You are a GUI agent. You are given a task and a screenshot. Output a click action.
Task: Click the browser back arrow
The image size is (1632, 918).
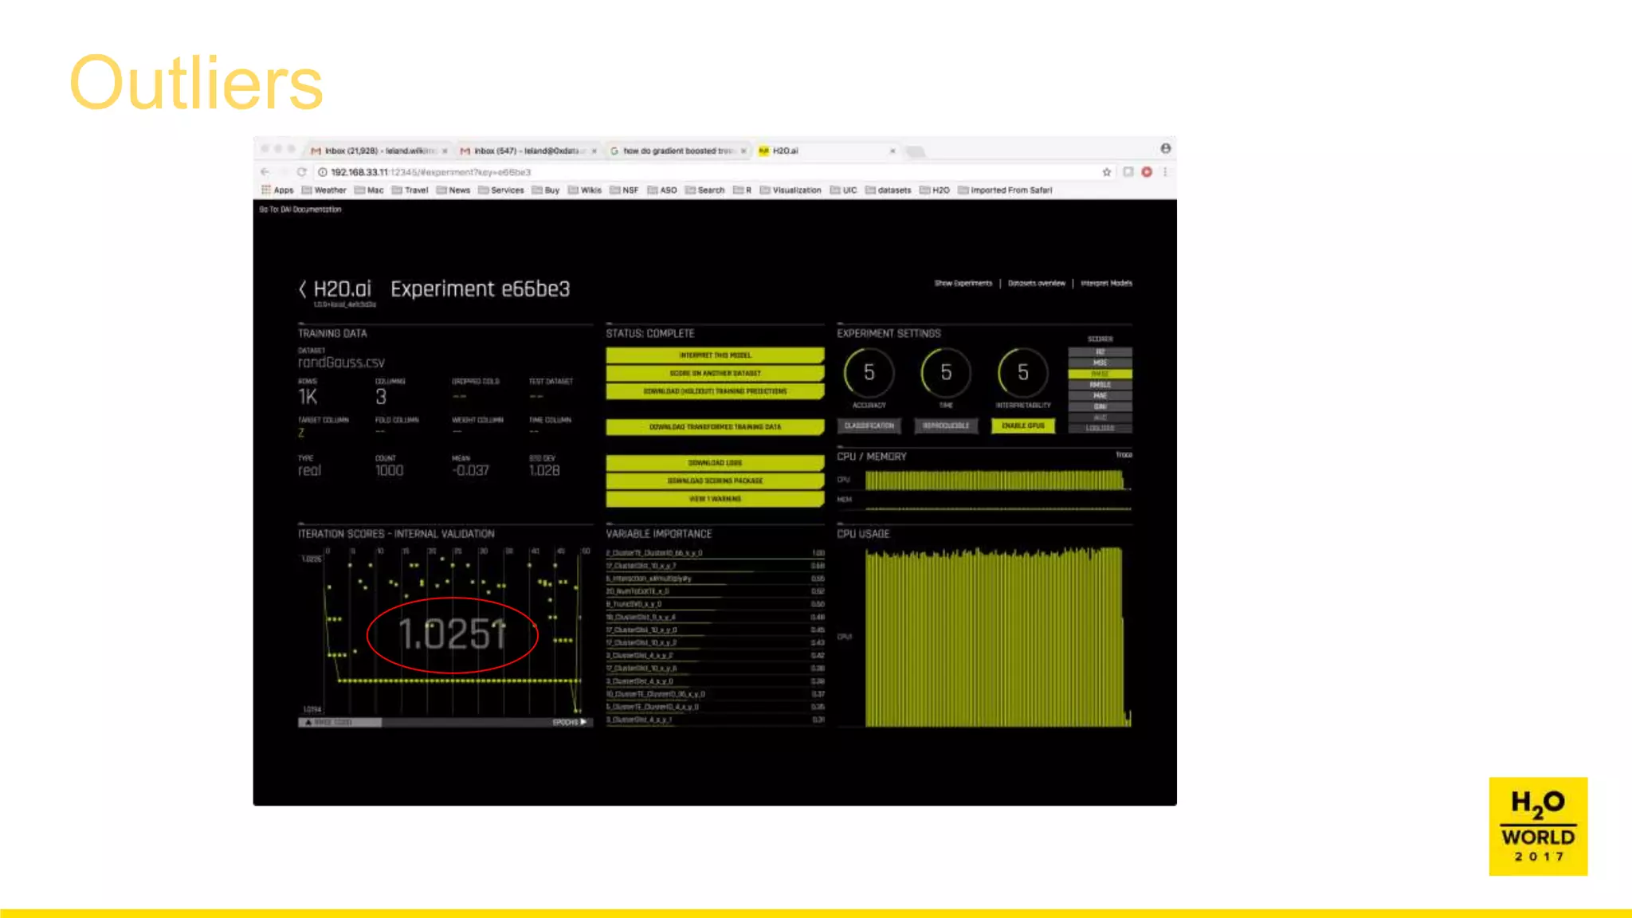(265, 172)
